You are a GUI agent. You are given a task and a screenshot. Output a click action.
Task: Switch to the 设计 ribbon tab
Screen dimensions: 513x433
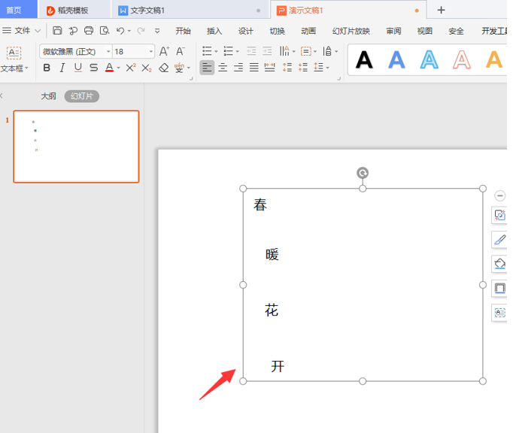point(246,31)
